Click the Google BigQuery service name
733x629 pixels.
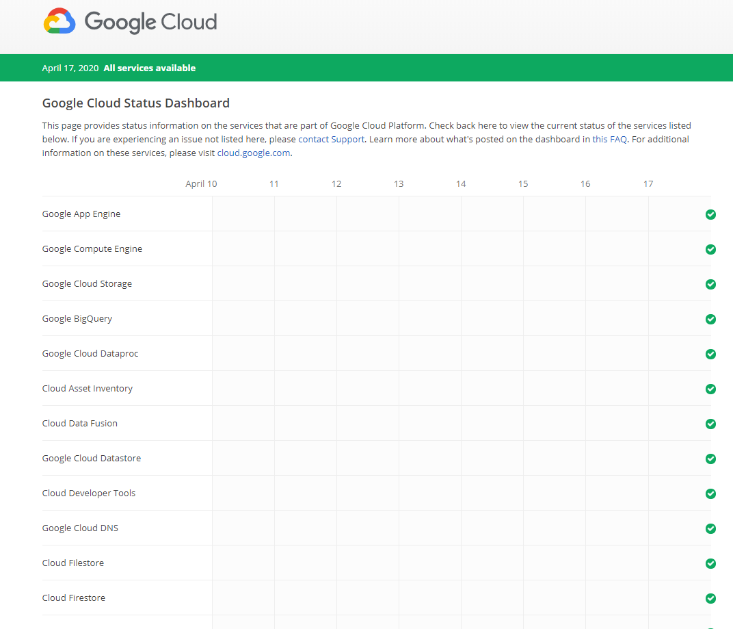(x=77, y=319)
